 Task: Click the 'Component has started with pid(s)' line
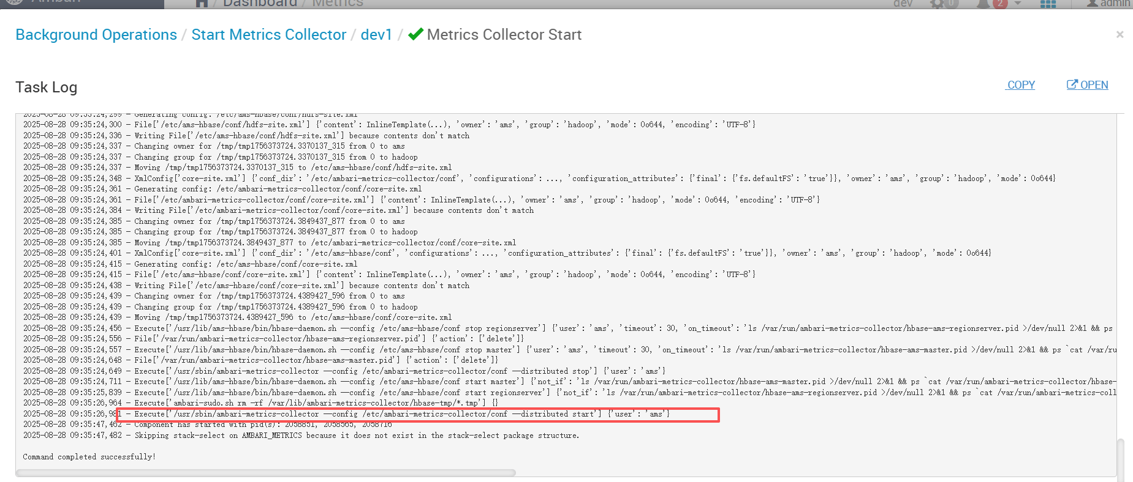[208, 425]
